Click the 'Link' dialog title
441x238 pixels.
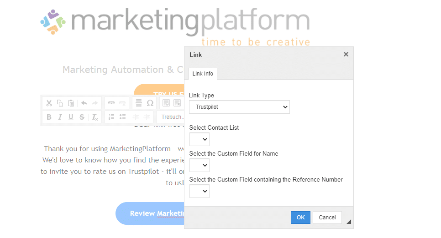pos(196,55)
